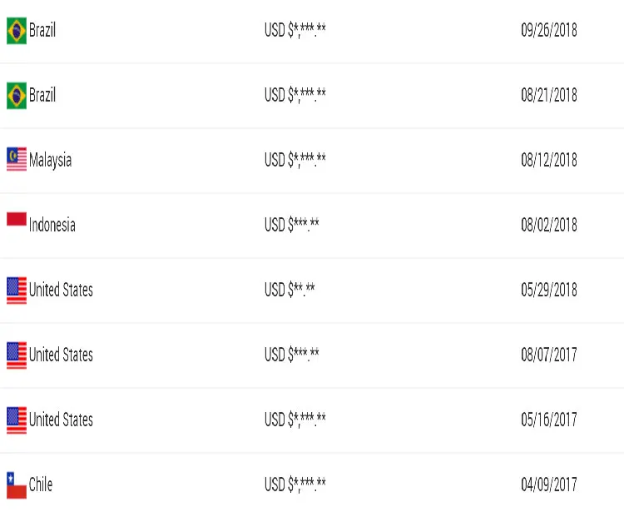
Task: Click the US flag in the 08/07/2017 row
Action: pos(16,355)
